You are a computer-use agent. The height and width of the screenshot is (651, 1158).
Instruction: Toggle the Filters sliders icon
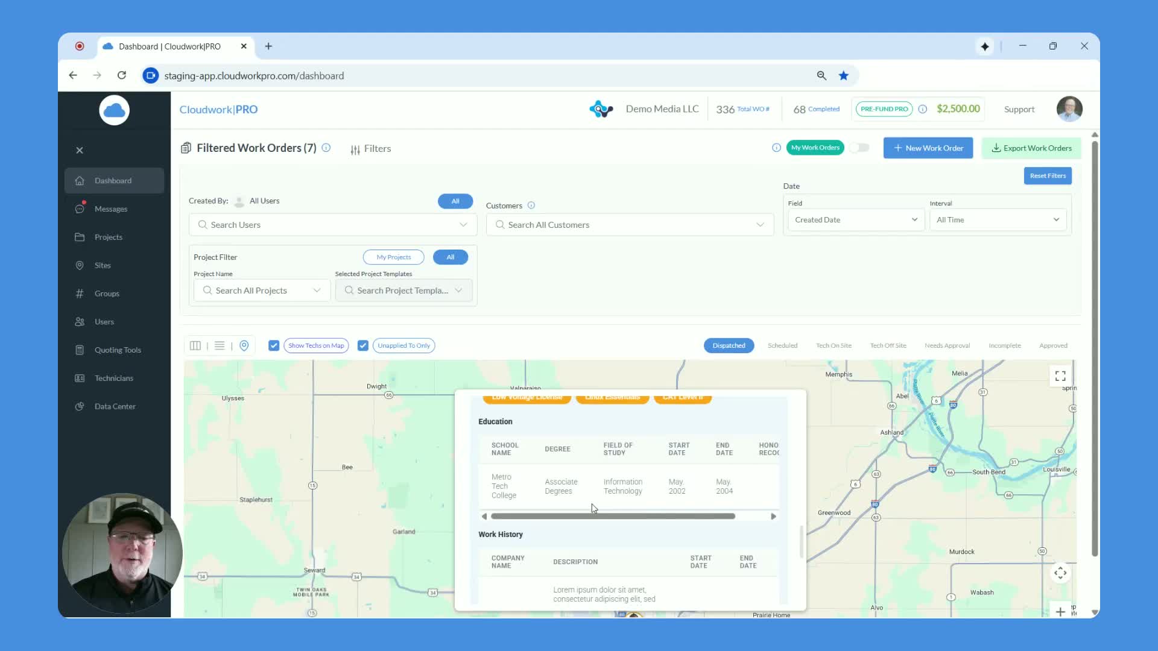pyautogui.click(x=355, y=149)
